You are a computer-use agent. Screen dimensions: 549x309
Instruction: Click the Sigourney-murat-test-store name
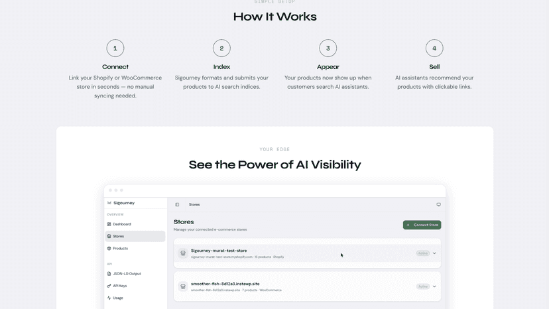219,251
